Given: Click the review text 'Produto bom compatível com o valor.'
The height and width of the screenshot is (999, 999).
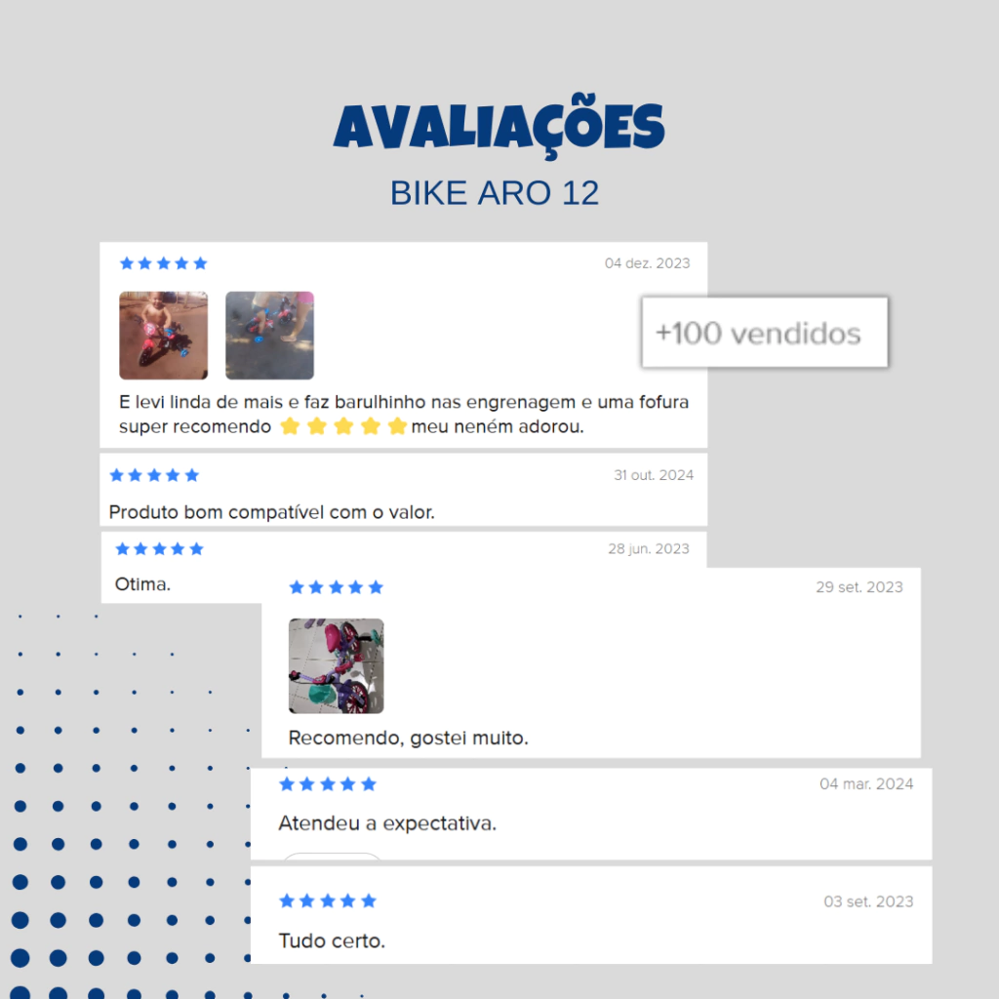Looking at the screenshot, I should (x=272, y=512).
